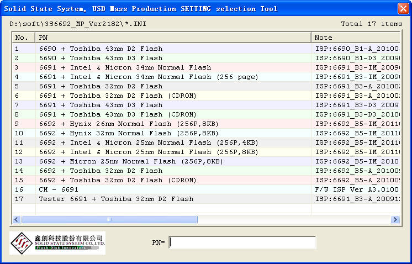Select 6692 + Hynix 32nm Normal Flash row
This screenshot has width=412, height=264.
[131, 133]
